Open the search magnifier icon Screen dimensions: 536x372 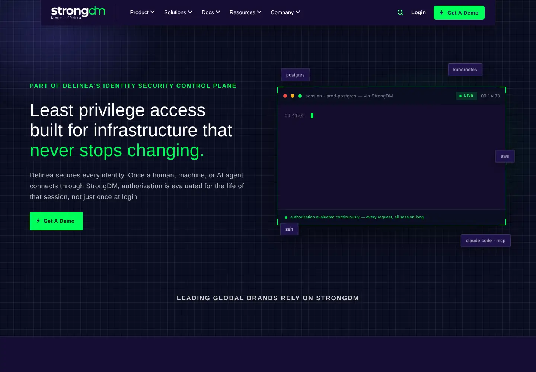pos(401,13)
